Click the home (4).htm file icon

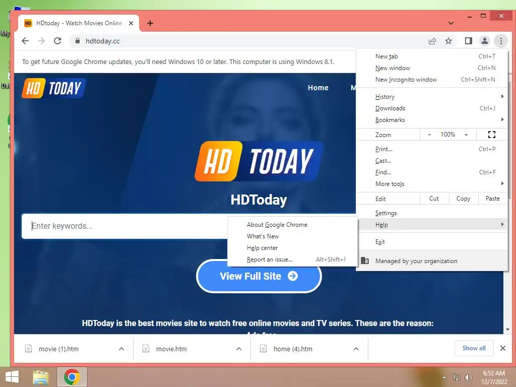pyautogui.click(x=263, y=349)
